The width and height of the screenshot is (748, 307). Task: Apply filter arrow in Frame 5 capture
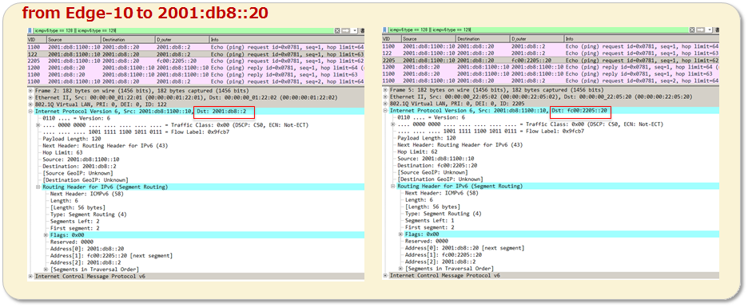tap(701, 30)
